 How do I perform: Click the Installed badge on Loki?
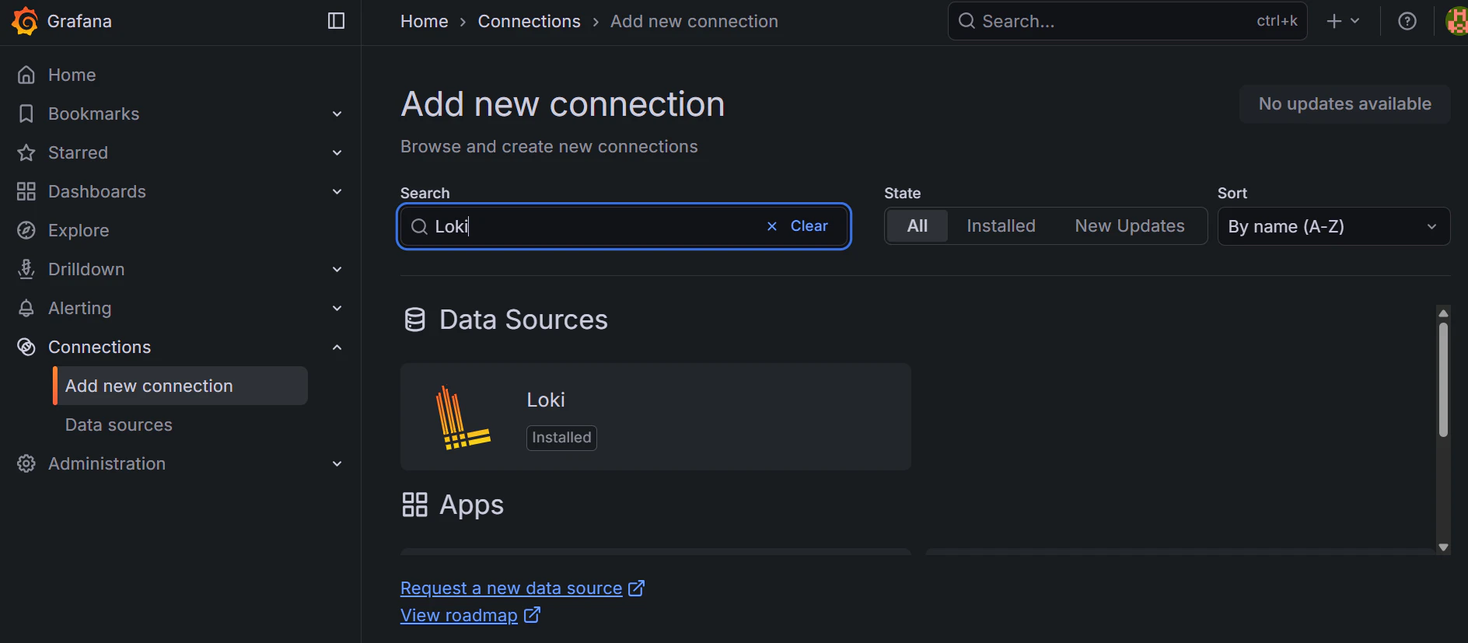[561, 438]
